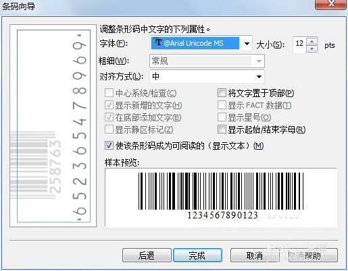Click the 帮助 help button
The width and height of the screenshot is (348, 271).
[313, 255]
